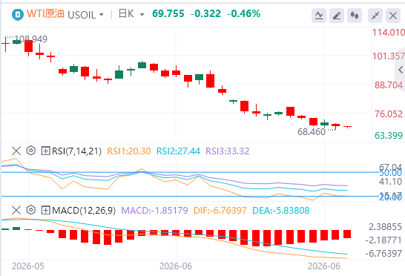405x276 pixels.
Task: Expand right side panel chevron
Action: tap(401, 70)
